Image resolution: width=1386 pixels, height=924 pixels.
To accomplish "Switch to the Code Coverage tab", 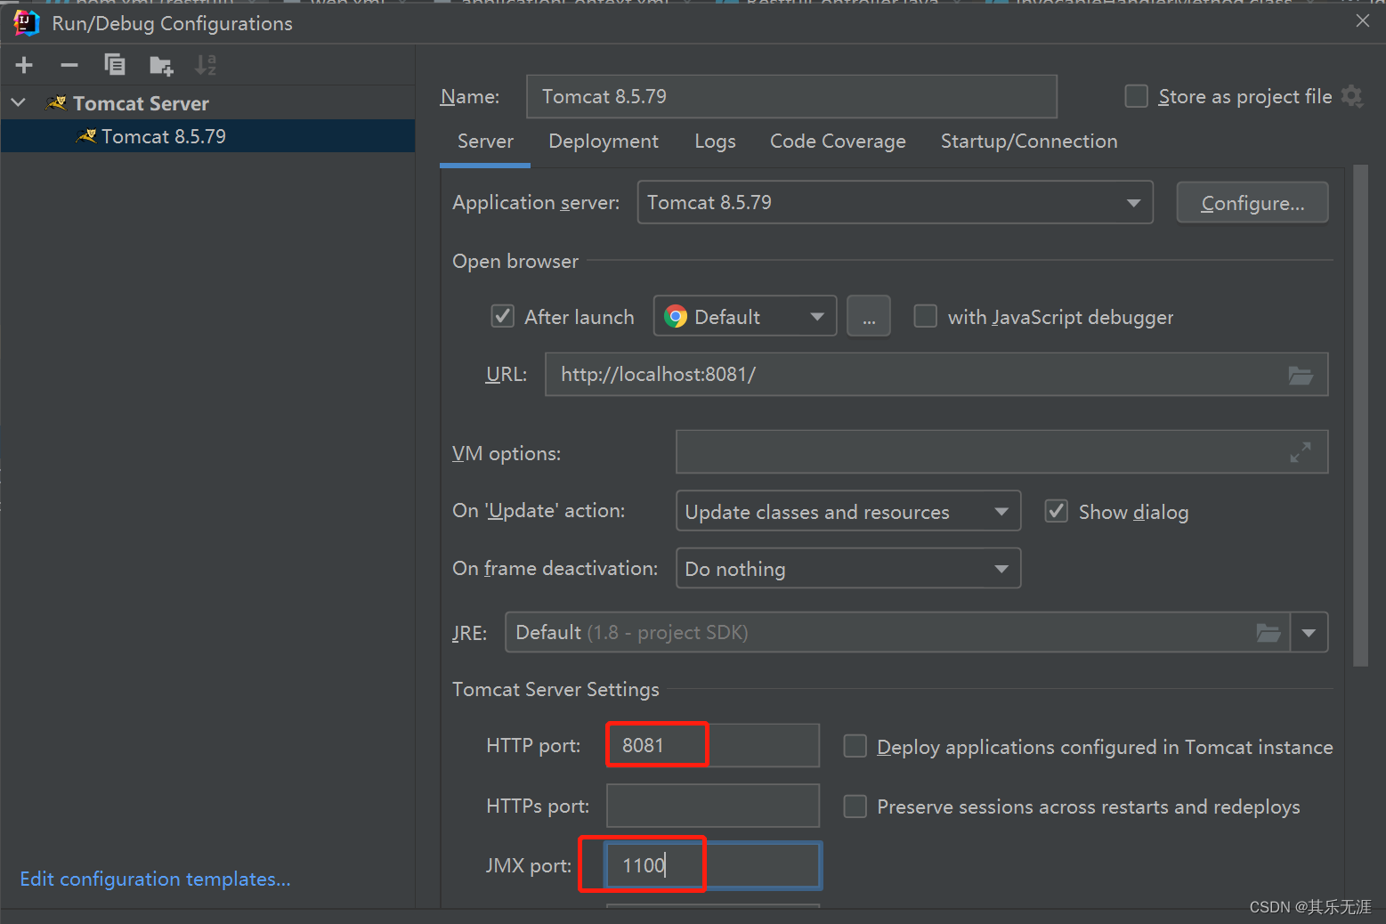I will 838,142.
